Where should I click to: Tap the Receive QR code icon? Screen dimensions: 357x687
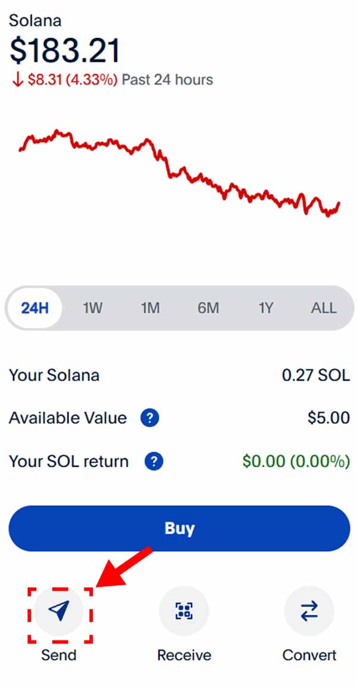[184, 610]
